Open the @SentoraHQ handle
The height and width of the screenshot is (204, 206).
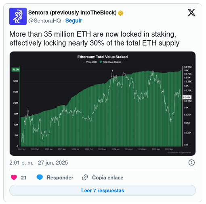click(x=44, y=21)
